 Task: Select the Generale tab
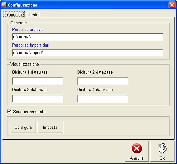point(14,14)
